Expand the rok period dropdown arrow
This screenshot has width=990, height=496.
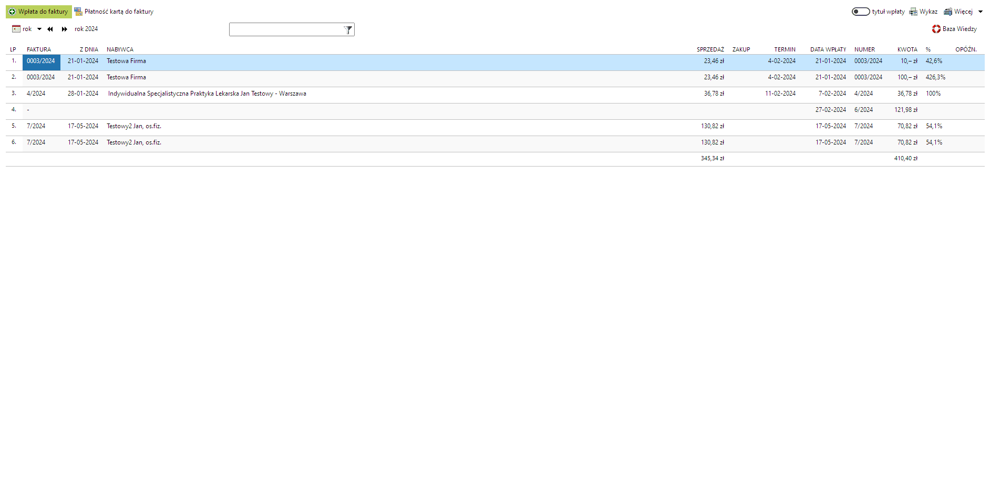pos(39,29)
